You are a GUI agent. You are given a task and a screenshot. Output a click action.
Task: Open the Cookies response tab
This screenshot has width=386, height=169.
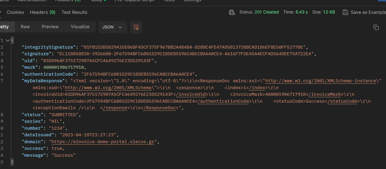pos(15,12)
